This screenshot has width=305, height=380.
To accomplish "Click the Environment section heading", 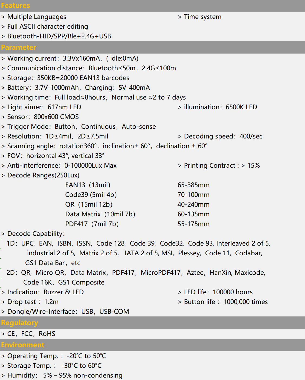I will pos(23,345).
